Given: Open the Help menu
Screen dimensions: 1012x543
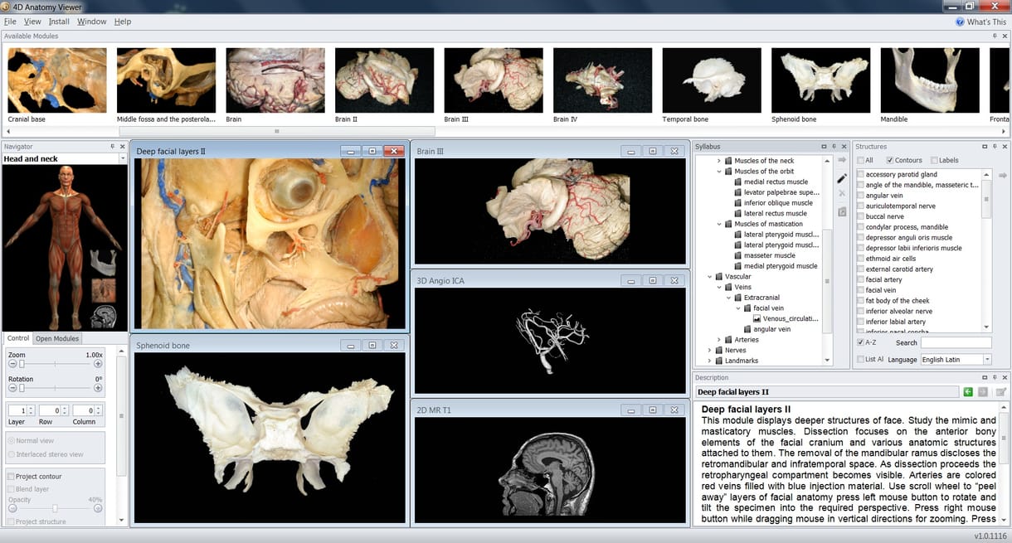Looking at the screenshot, I should 123,22.
